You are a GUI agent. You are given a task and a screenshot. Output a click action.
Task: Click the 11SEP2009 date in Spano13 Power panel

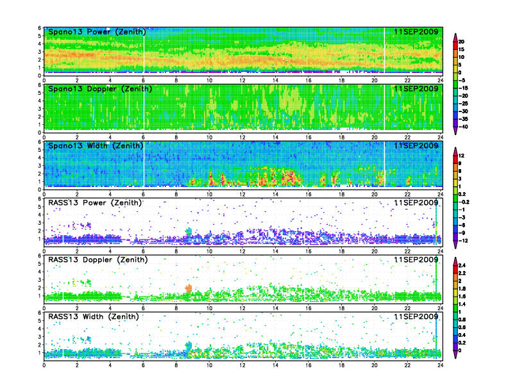point(416,31)
